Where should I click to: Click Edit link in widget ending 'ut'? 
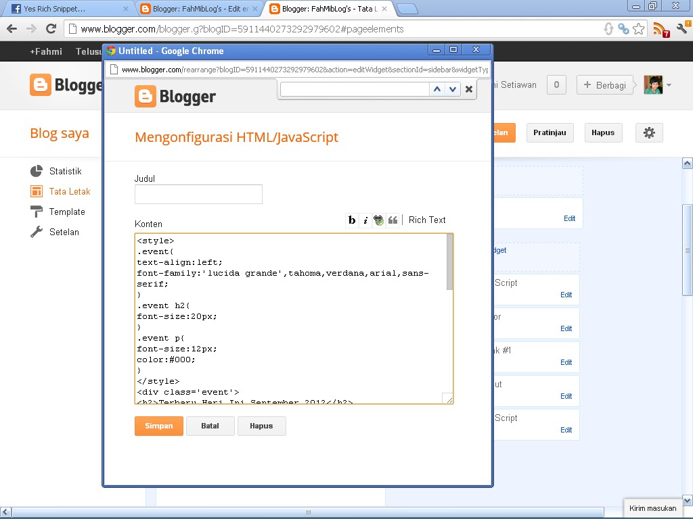tap(566, 396)
